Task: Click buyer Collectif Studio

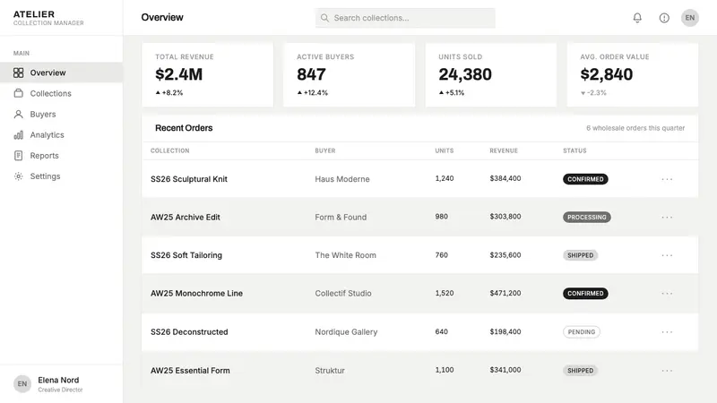Action: [343, 294]
